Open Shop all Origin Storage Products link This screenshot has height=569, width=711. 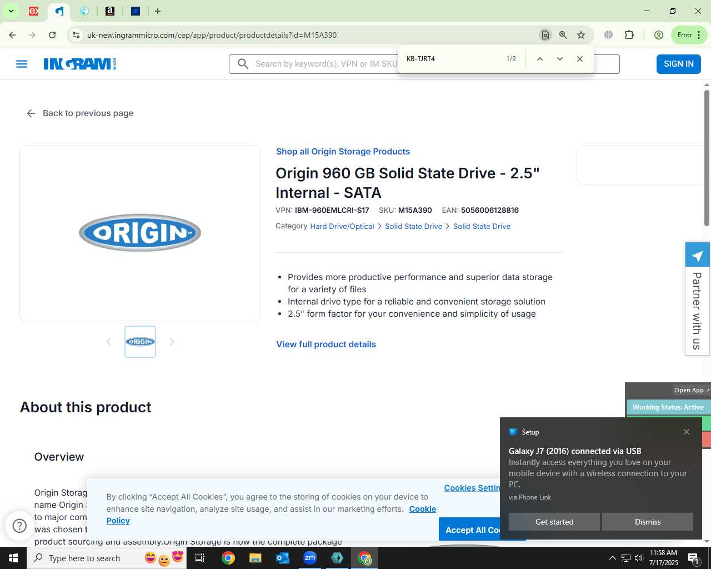coord(343,152)
